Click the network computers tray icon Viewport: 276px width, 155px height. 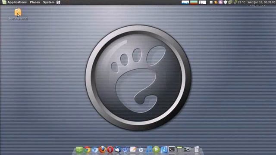tap(230, 2)
